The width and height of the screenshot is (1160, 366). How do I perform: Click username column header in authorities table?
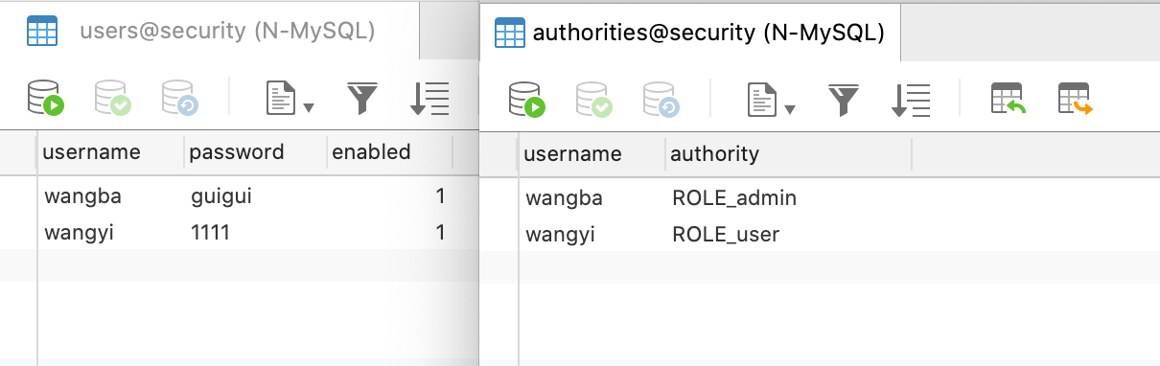[592, 153]
